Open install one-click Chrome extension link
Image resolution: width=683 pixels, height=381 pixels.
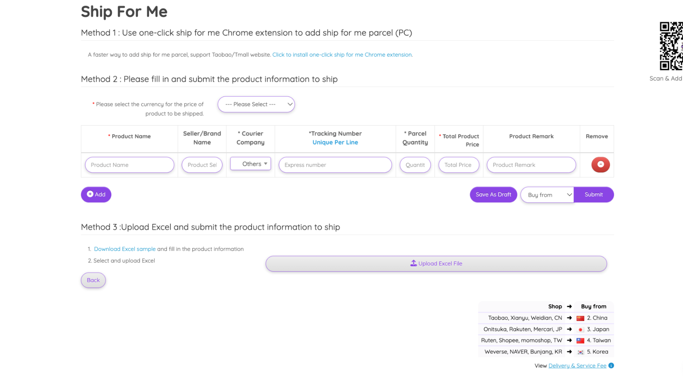pyautogui.click(x=342, y=55)
